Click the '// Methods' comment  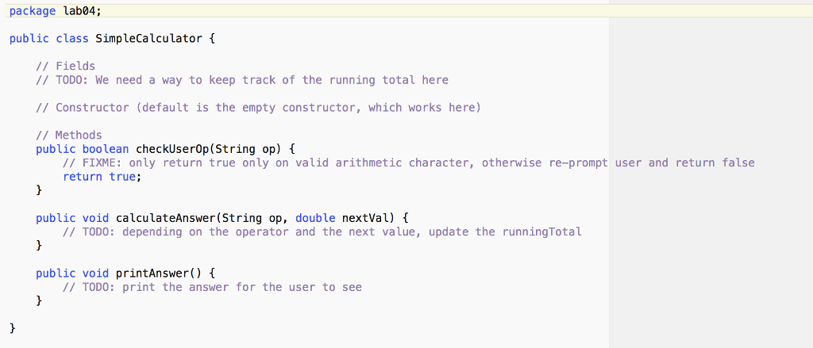[69, 136]
